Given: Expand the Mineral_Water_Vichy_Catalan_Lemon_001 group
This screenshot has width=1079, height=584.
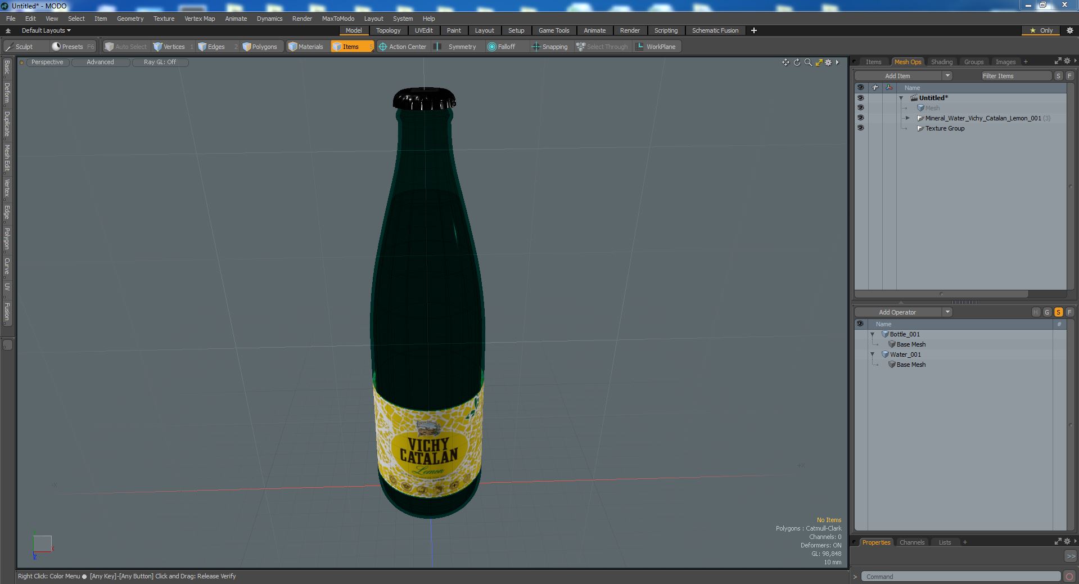Looking at the screenshot, I should (x=908, y=118).
